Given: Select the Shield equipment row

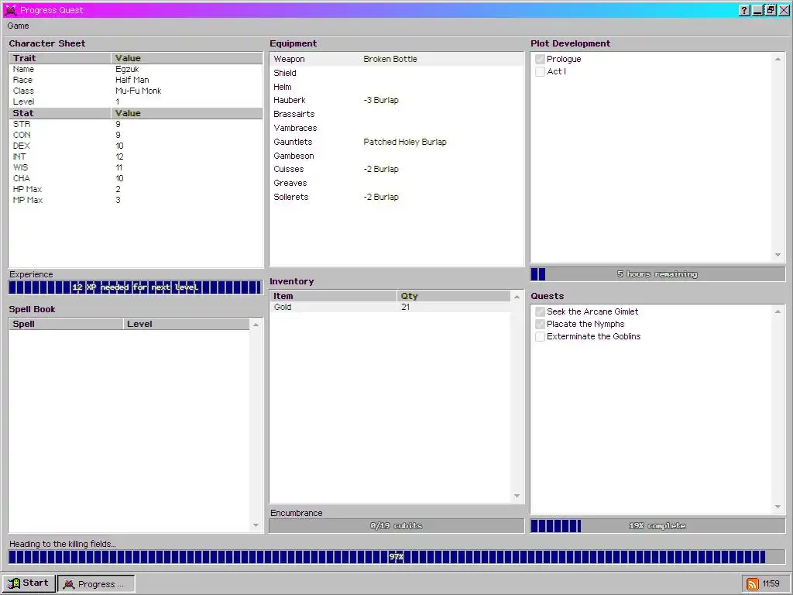Looking at the screenshot, I should coord(396,73).
